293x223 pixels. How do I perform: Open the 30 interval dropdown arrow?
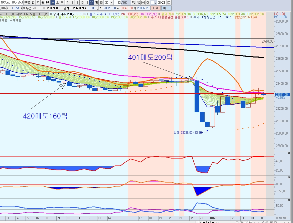[111, 2]
